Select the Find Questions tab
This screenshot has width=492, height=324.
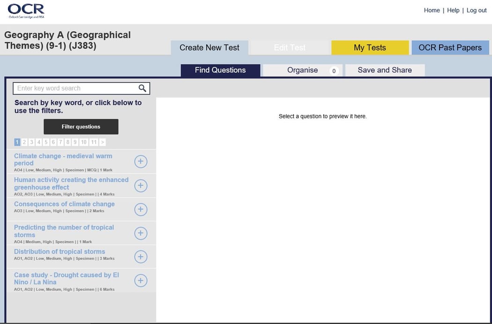[220, 70]
